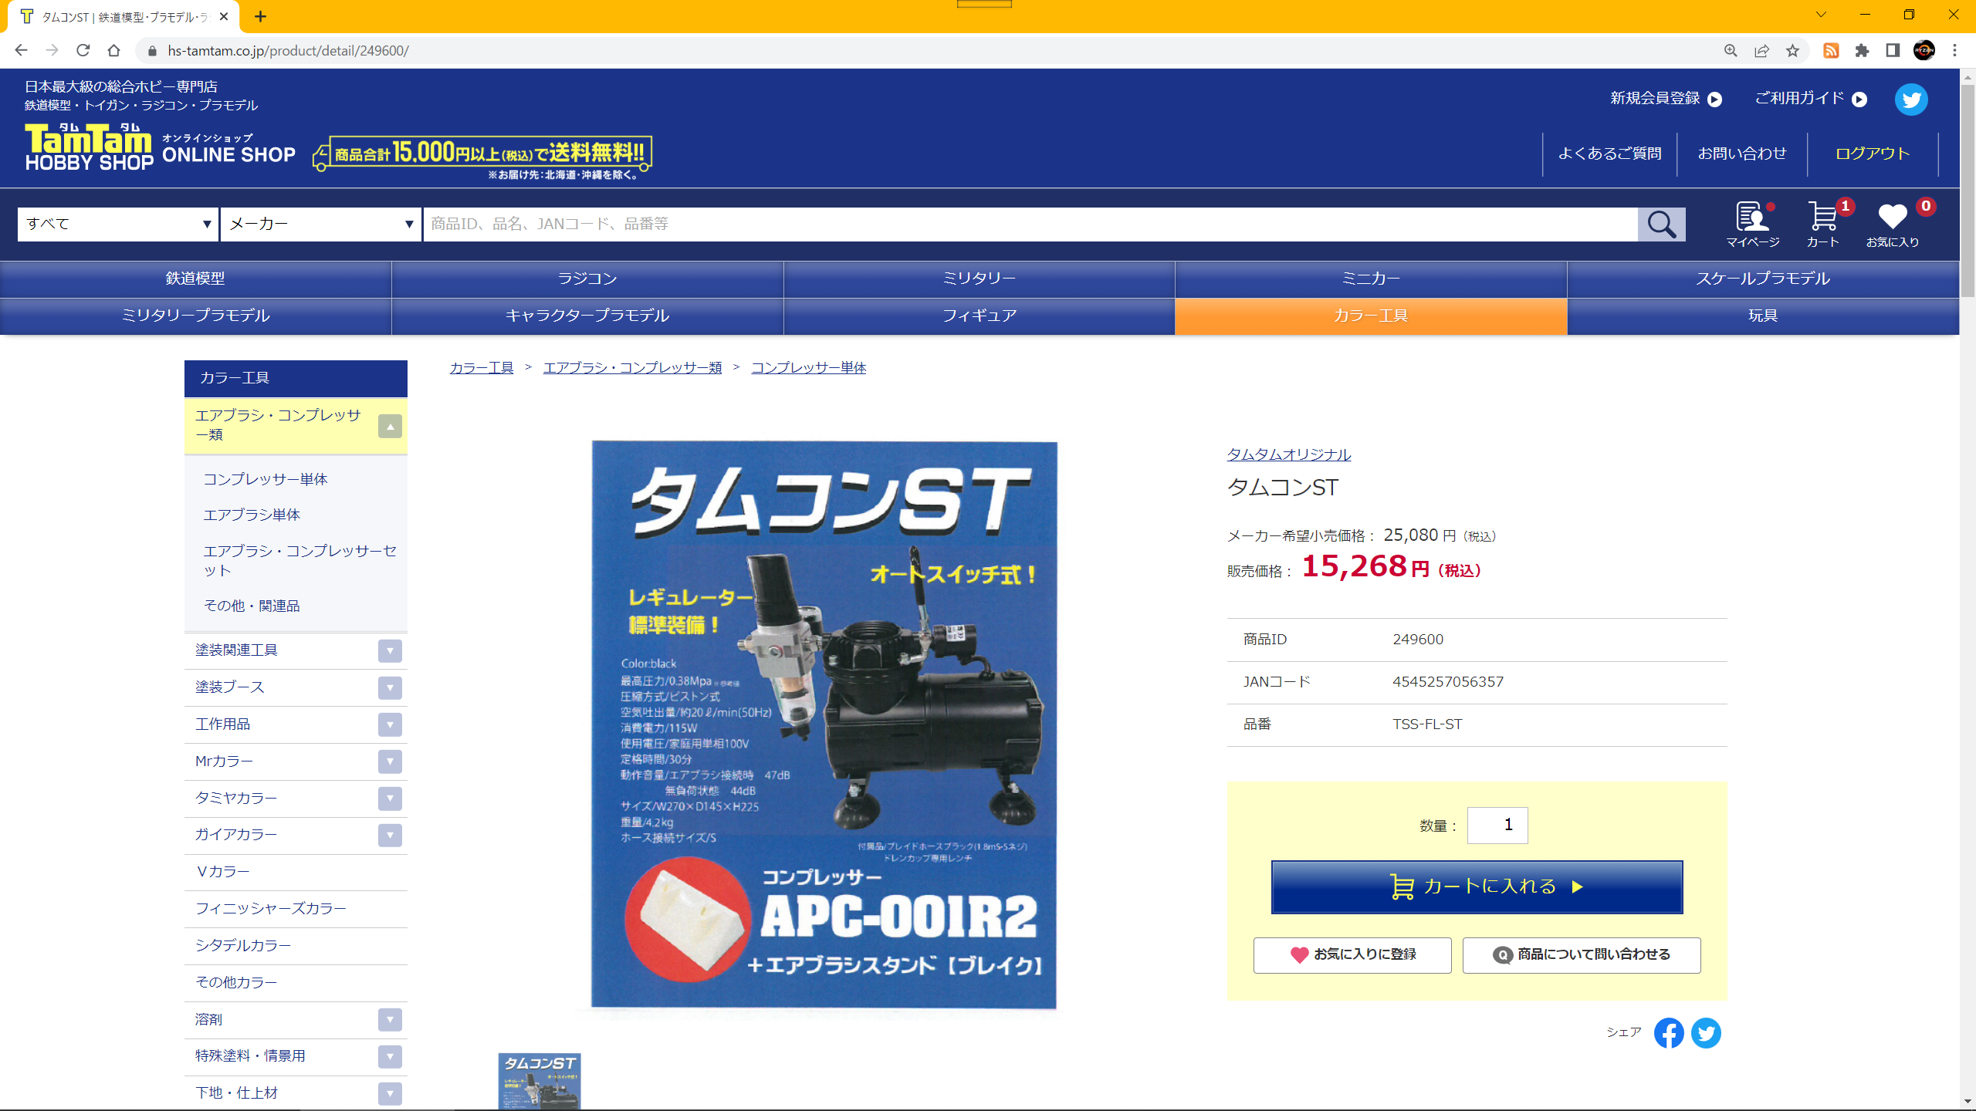Click ログアウト link
This screenshot has width=1976, height=1111.
[x=1873, y=154]
